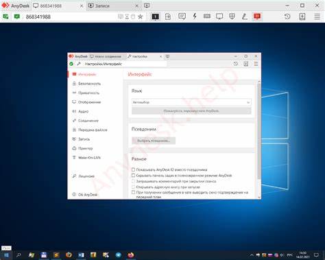The width and height of the screenshot is (325, 260).
Task: Open Microsoft Word from the taskbar
Action: pos(81,255)
